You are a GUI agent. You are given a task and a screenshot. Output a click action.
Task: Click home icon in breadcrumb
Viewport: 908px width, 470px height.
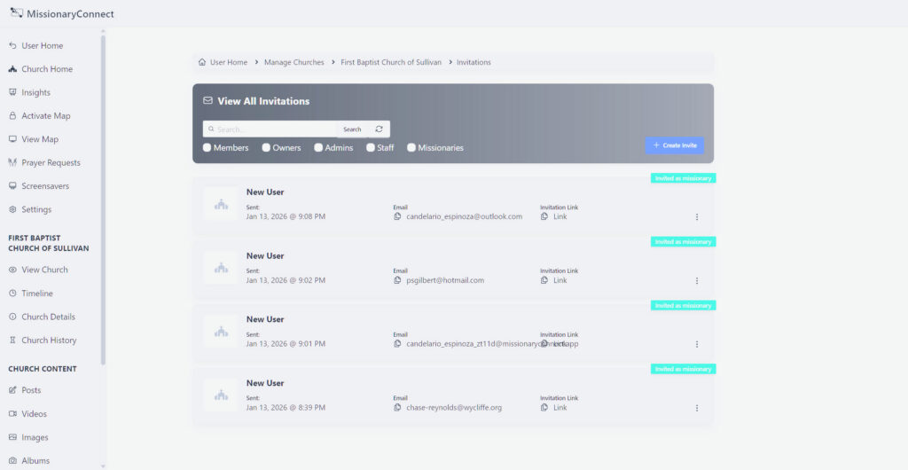pos(202,63)
